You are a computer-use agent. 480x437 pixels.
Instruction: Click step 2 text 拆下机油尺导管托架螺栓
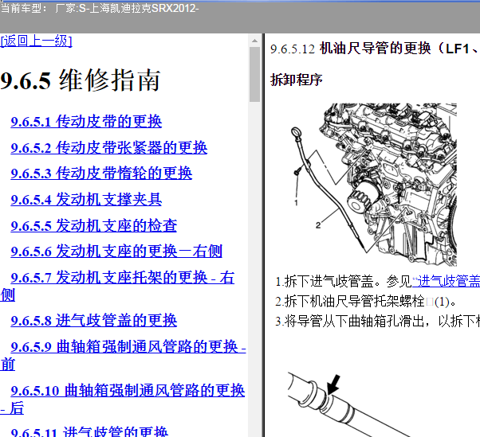(354, 302)
